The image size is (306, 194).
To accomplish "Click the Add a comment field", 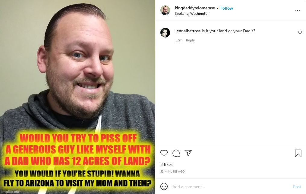I will tap(230, 187).
